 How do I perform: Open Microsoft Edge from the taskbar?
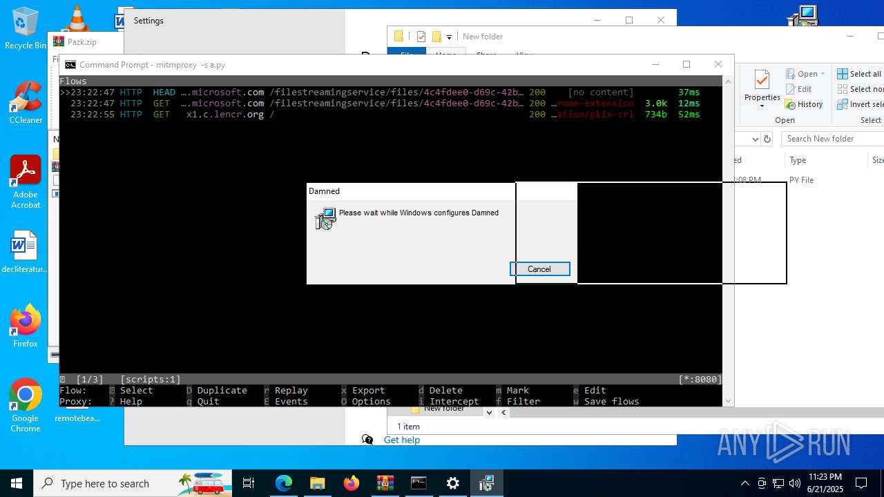point(284,483)
